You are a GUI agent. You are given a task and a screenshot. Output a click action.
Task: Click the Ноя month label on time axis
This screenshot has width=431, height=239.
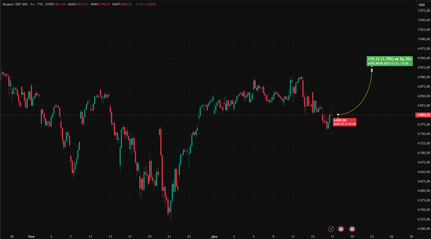[31, 236]
